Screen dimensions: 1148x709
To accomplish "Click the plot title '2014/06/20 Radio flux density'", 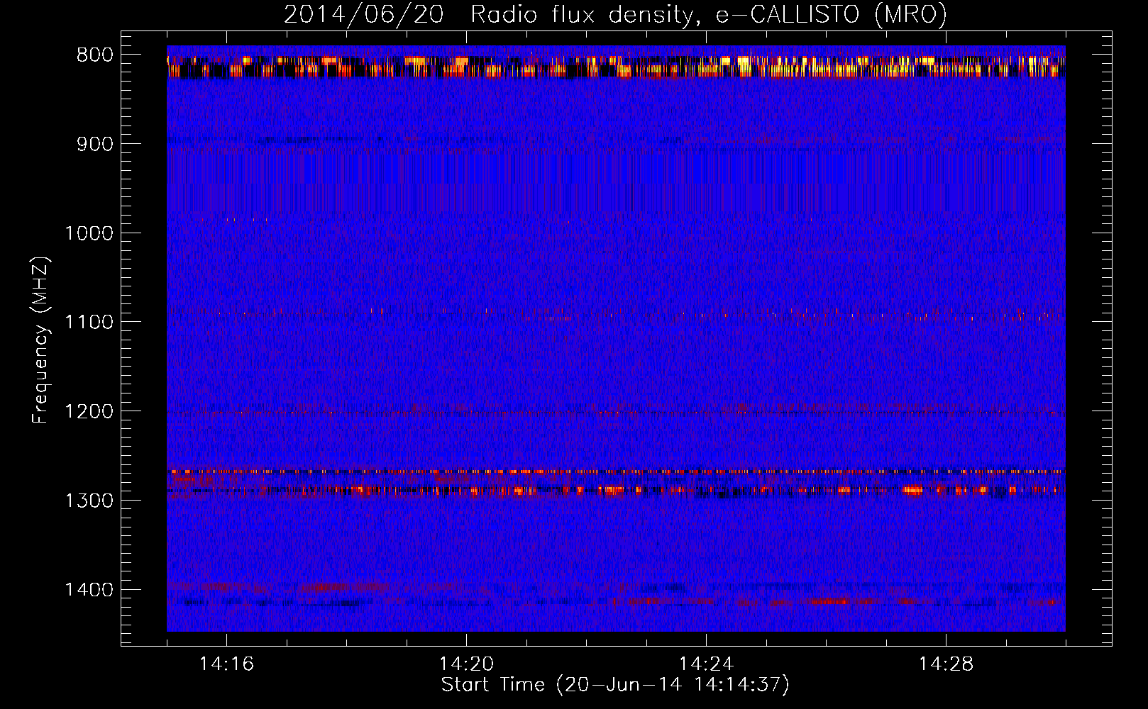I will (615, 15).
